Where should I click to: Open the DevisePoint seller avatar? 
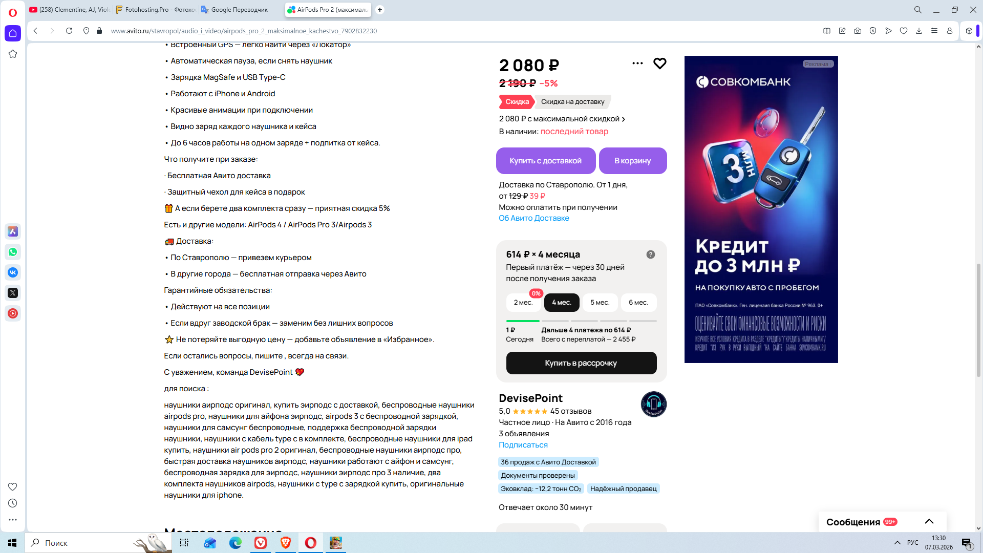(x=653, y=405)
